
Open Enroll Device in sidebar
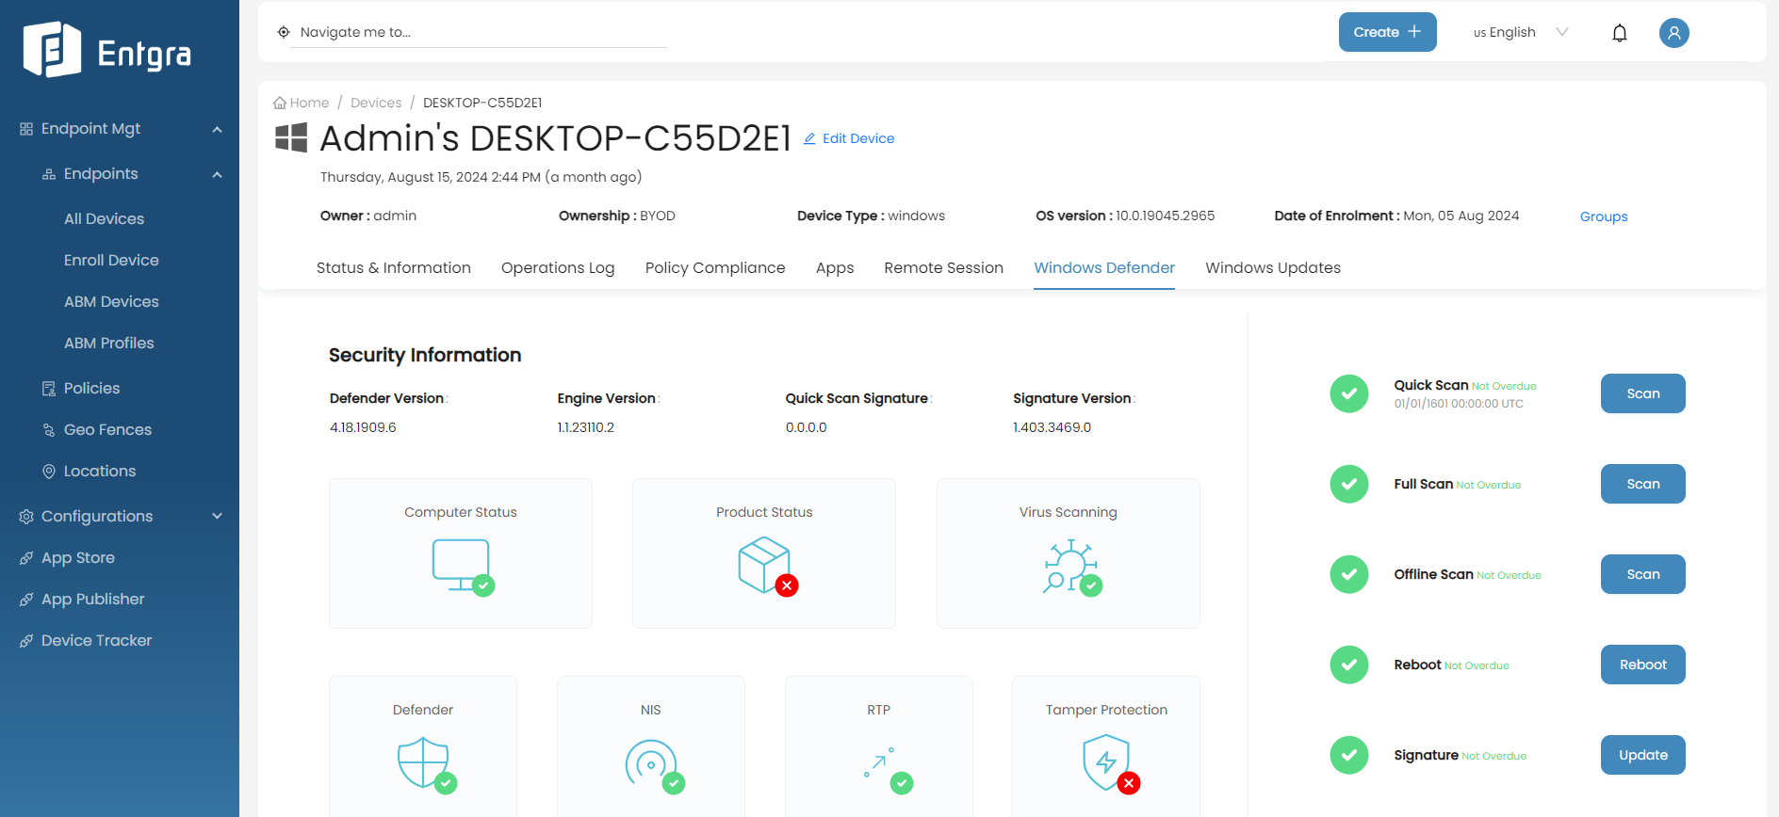(111, 261)
